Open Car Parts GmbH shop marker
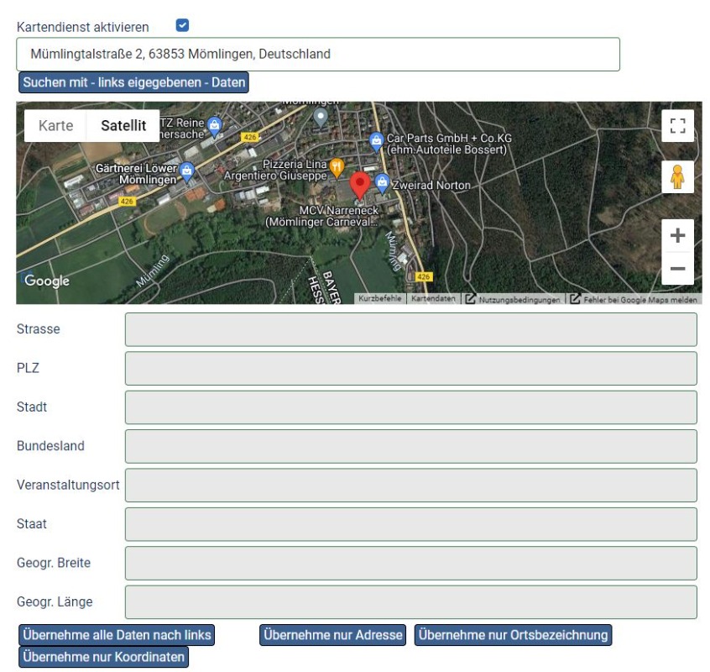Screen dimensions: 710x672 pos(376,141)
